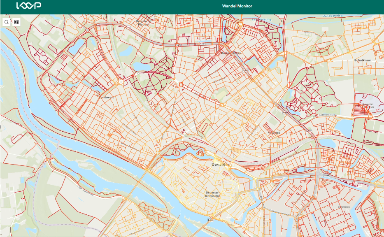Click the QR code icon button

click(x=16, y=22)
